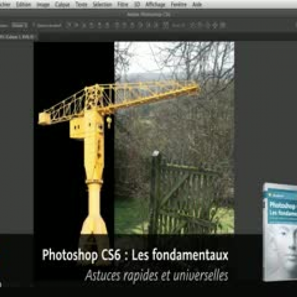Viewport: 297px width, 297px height.
Task: Click the yellow crane on the canvas
Action: 93,138
